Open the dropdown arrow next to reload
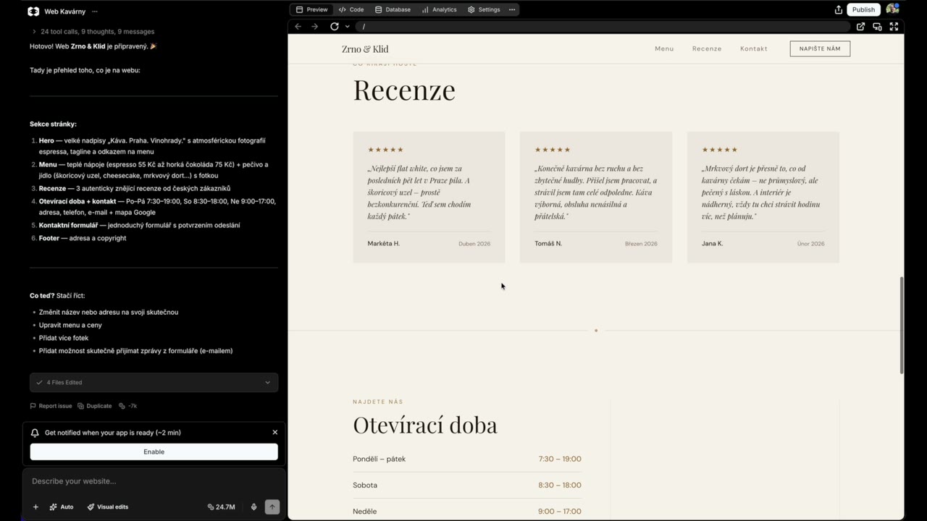927x521 pixels. click(347, 26)
